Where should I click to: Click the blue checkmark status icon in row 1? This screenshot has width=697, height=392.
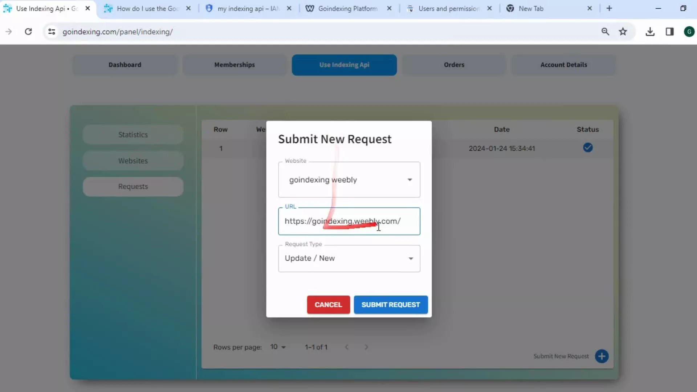click(588, 147)
